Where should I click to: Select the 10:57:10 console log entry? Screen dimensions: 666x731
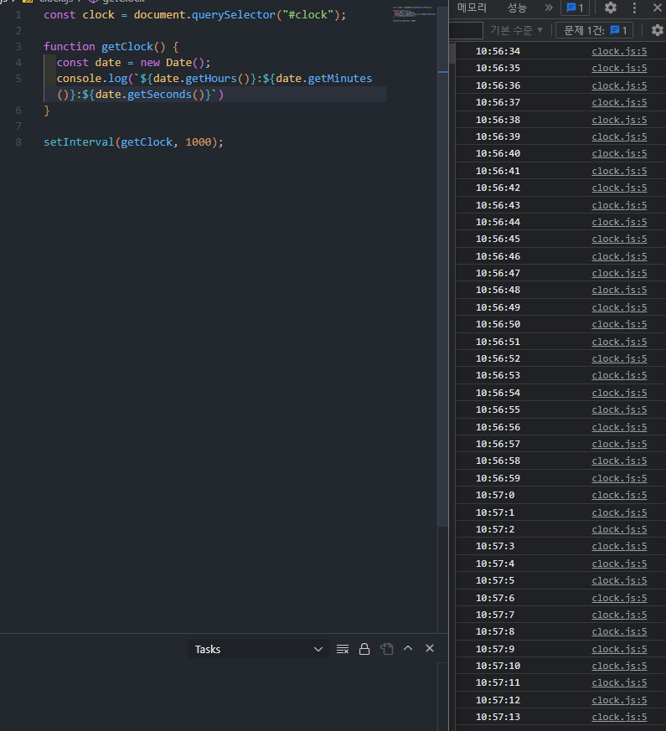[x=560, y=666]
